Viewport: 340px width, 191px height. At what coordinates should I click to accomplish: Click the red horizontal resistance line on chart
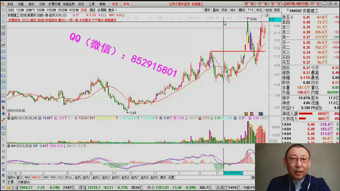(236, 52)
